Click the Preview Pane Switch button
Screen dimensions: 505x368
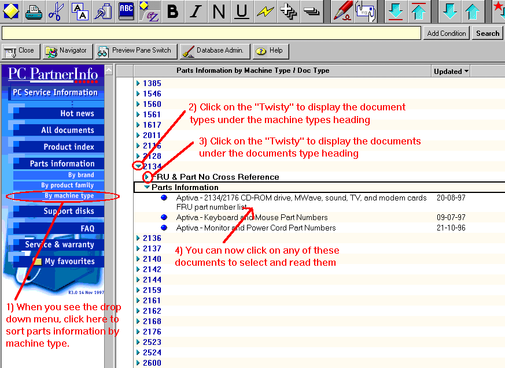[135, 51]
